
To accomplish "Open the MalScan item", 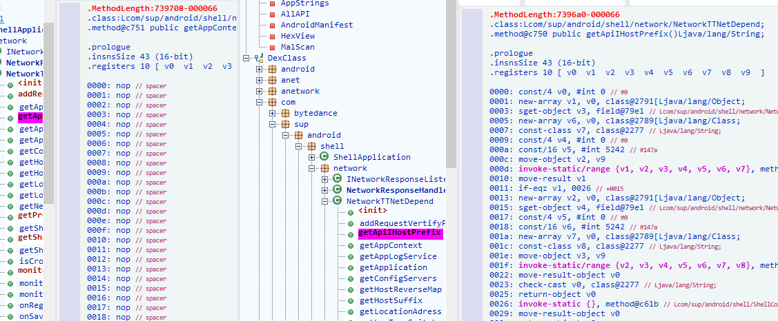I will pos(298,47).
